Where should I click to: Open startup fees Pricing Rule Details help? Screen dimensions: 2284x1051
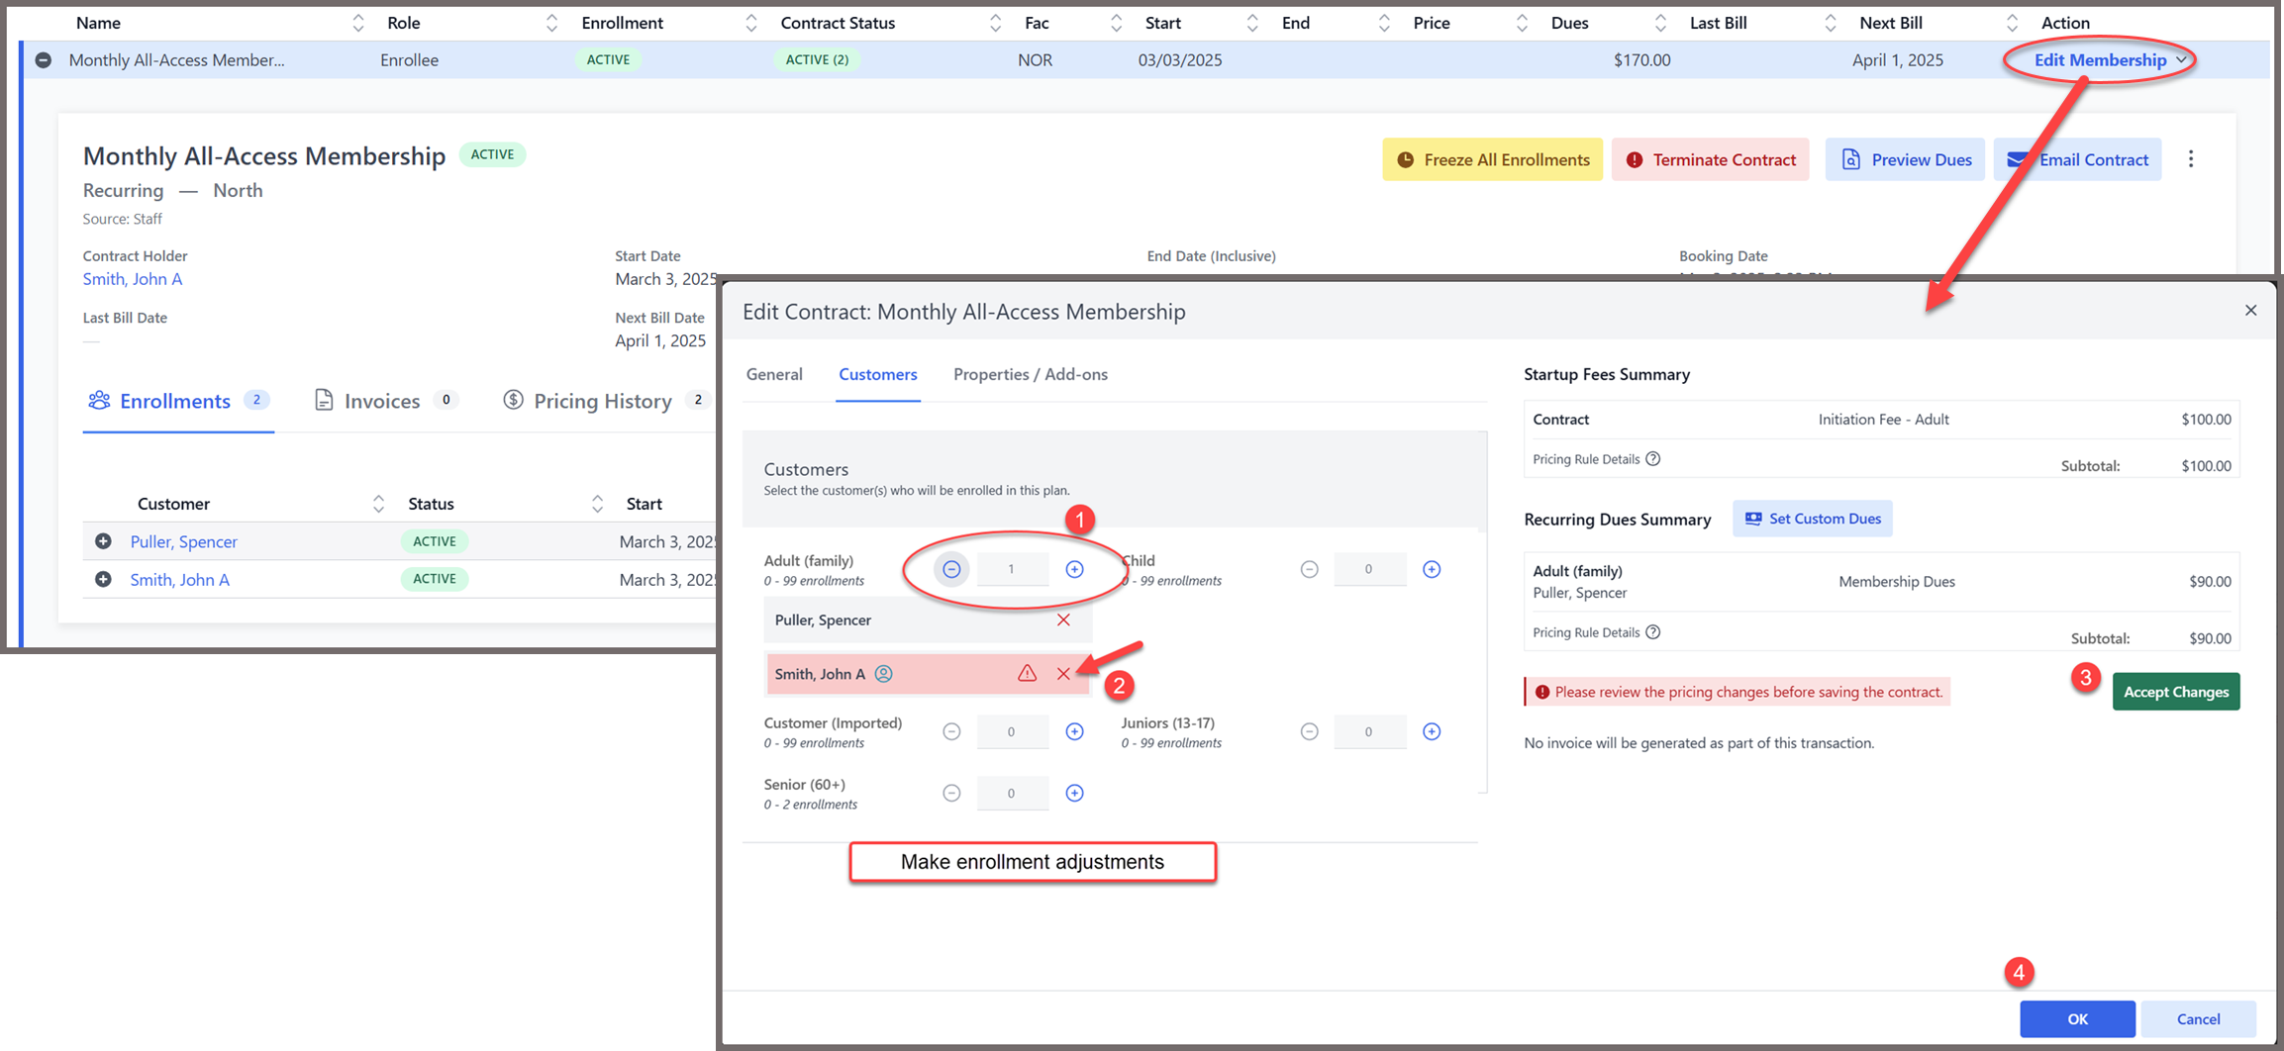point(1652,459)
